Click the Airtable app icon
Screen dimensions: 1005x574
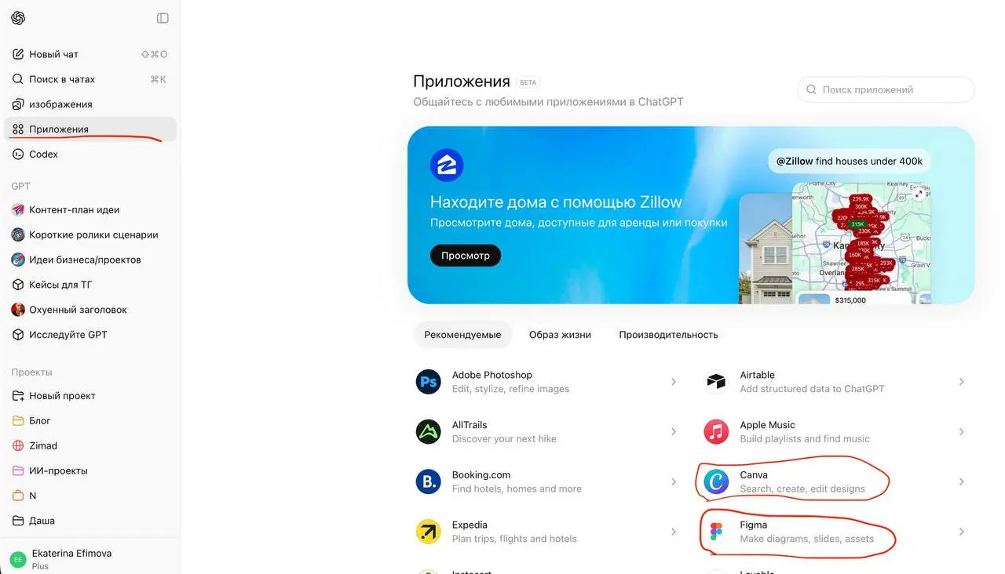[x=716, y=382]
